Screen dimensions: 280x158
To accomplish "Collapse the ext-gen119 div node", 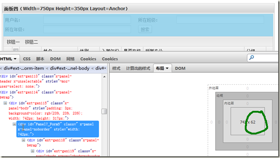I will [x=33, y=151].
